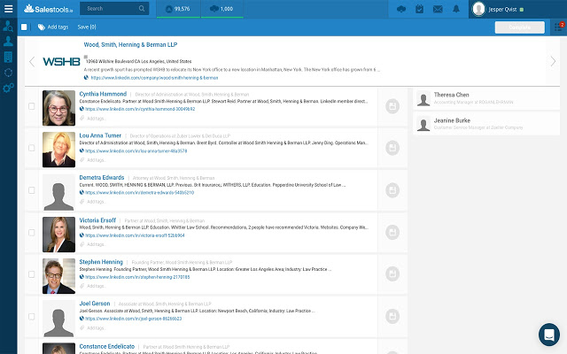Click Victoria Ersoff's profile photo
This screenshot has width=567, height=354.
tap(59, 235)
